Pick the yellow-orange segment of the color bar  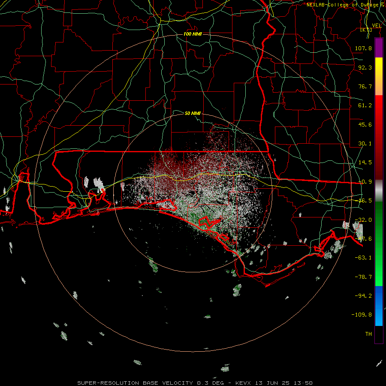pos(379,77)
